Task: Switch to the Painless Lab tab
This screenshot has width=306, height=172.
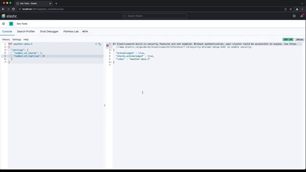Action: point(71,32)
